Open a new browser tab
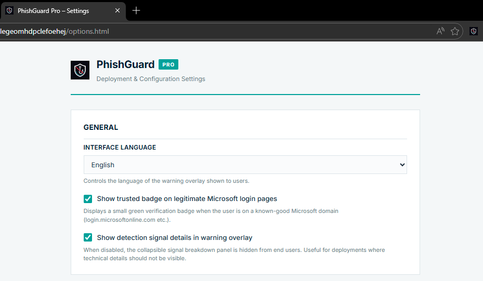The width and height of the screenshot is (483, 281). point(136,11)
